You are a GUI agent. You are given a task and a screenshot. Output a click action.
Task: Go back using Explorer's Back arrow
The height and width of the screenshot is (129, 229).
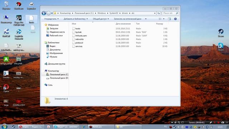pos(44,13)
